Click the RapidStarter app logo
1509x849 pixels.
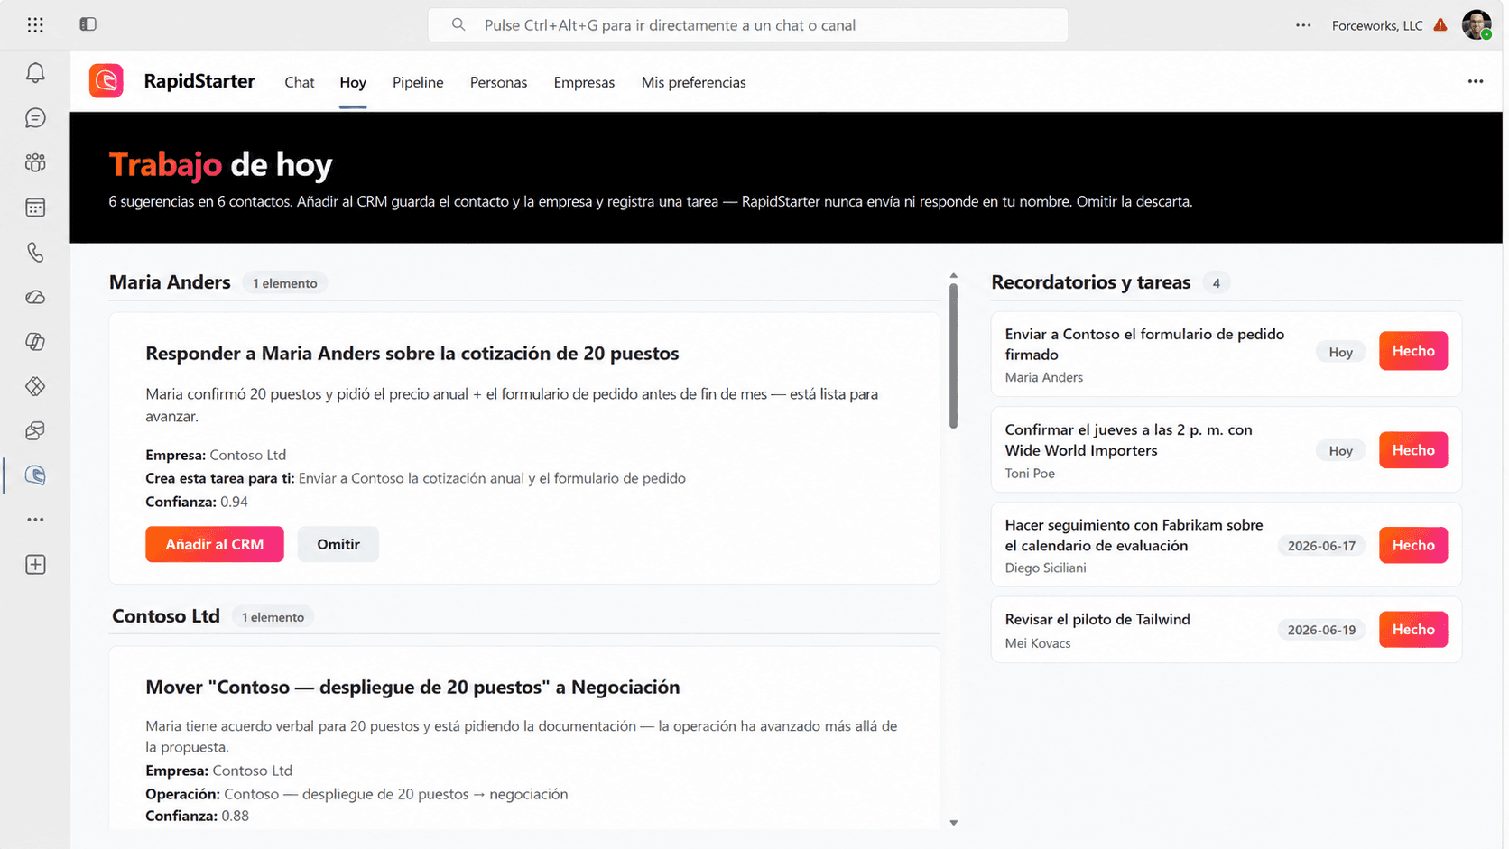click(106, 81)
